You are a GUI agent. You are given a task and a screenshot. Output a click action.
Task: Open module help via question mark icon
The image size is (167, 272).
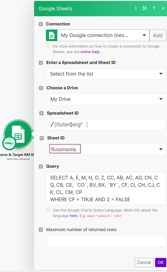pos(154,8)
